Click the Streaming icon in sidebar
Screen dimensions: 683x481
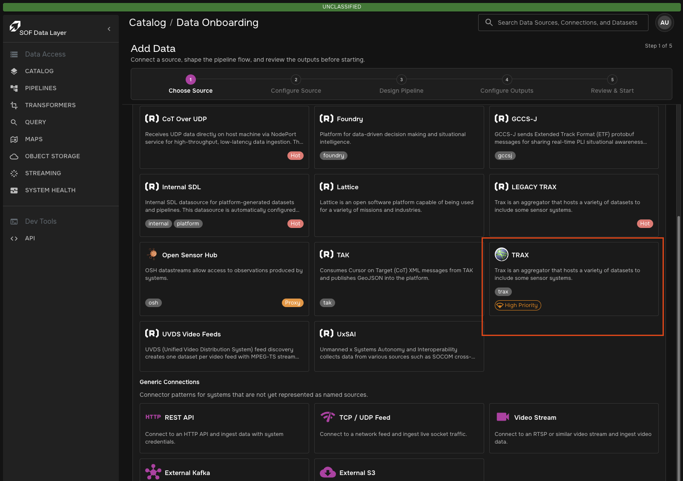(14, 173)
